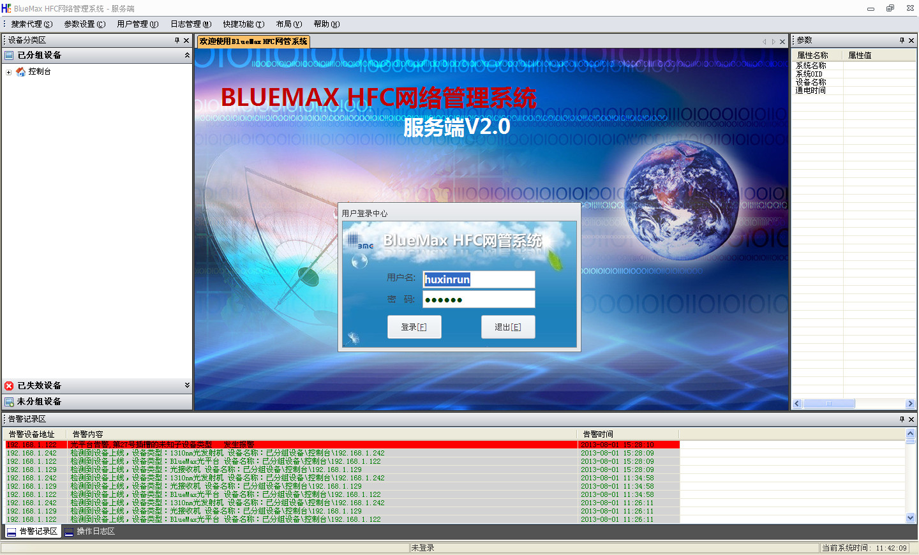Viewport: 919px width, 555px height.
Task: Focus the 用户名 username field
Action: (479, 279)
